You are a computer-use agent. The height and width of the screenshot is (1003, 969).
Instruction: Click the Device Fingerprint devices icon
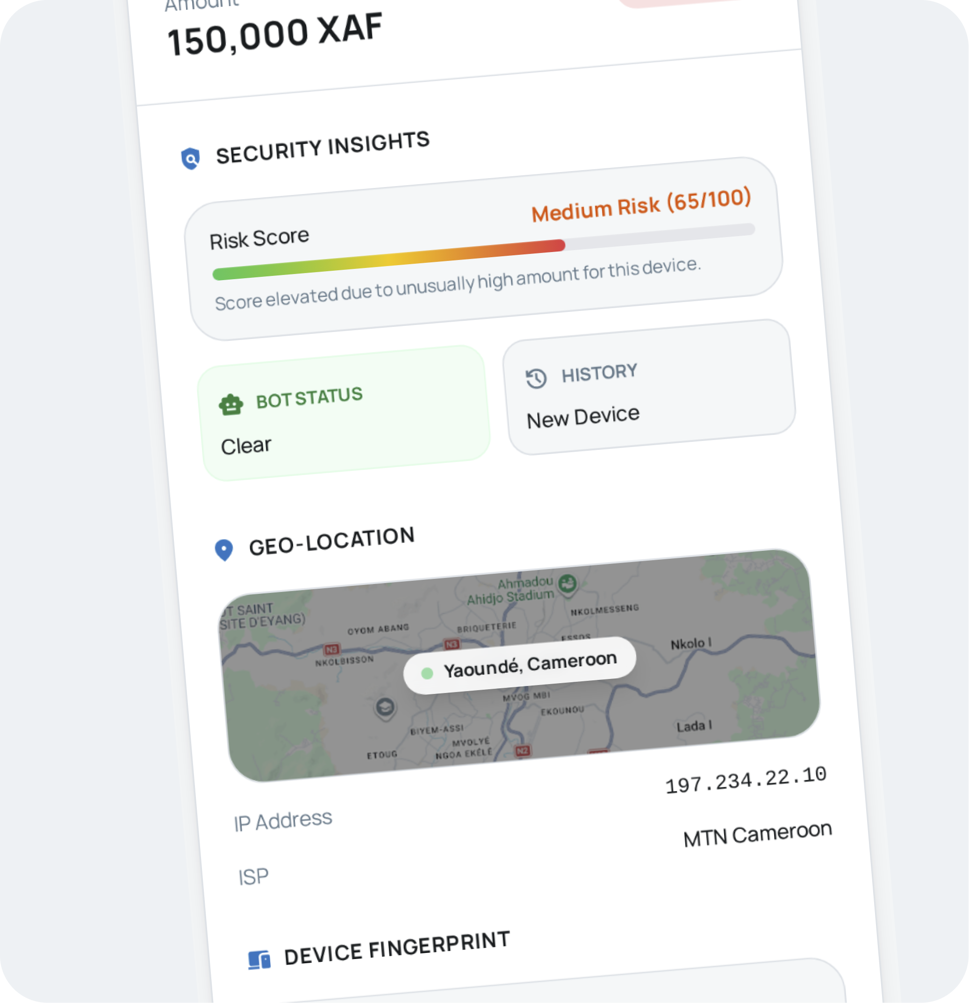259,960
